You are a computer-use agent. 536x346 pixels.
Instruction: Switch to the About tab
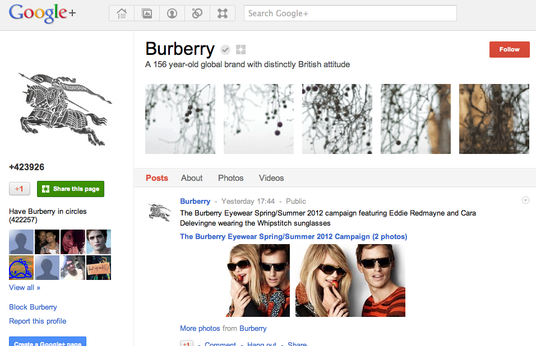tap(192, 178)
